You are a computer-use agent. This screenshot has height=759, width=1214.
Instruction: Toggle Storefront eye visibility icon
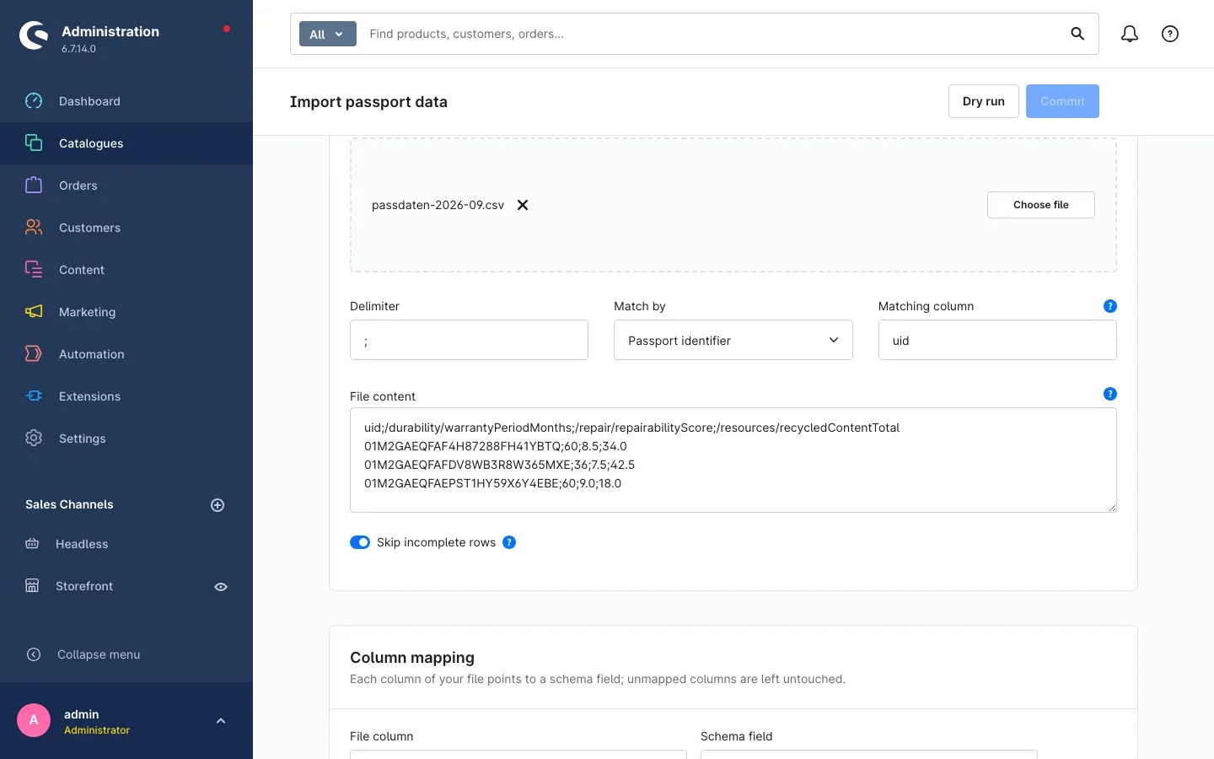click(221, 587)
